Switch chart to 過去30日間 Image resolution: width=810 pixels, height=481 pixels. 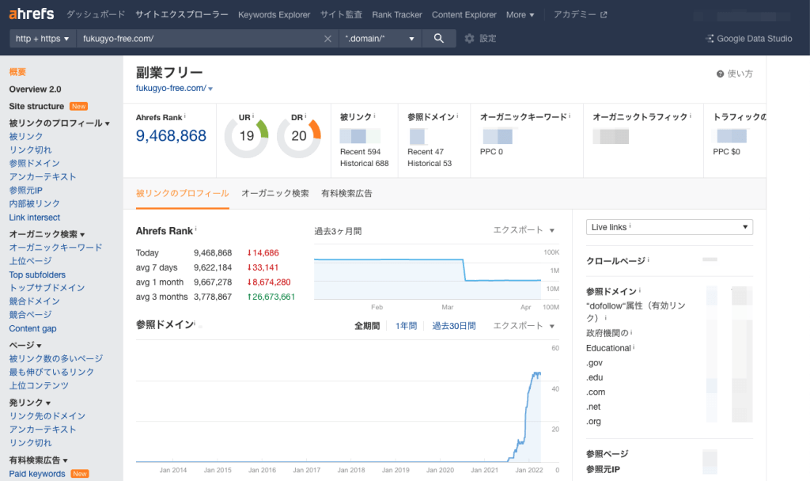453,326
